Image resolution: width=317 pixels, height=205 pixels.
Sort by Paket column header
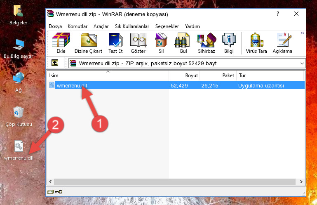(218, 75)
